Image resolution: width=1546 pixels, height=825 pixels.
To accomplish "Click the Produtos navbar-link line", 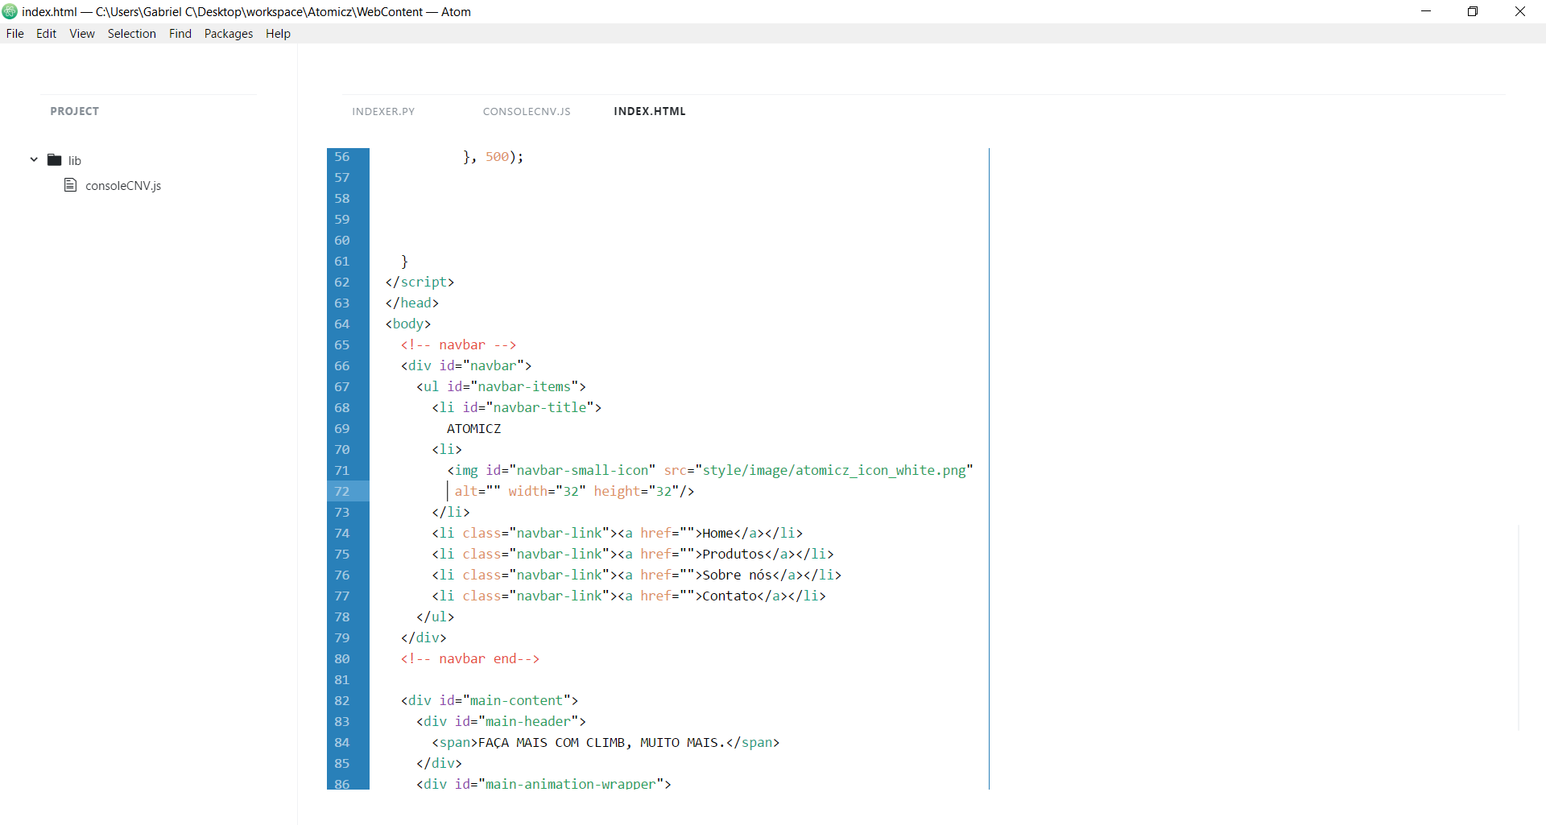I will coord(633,555).
